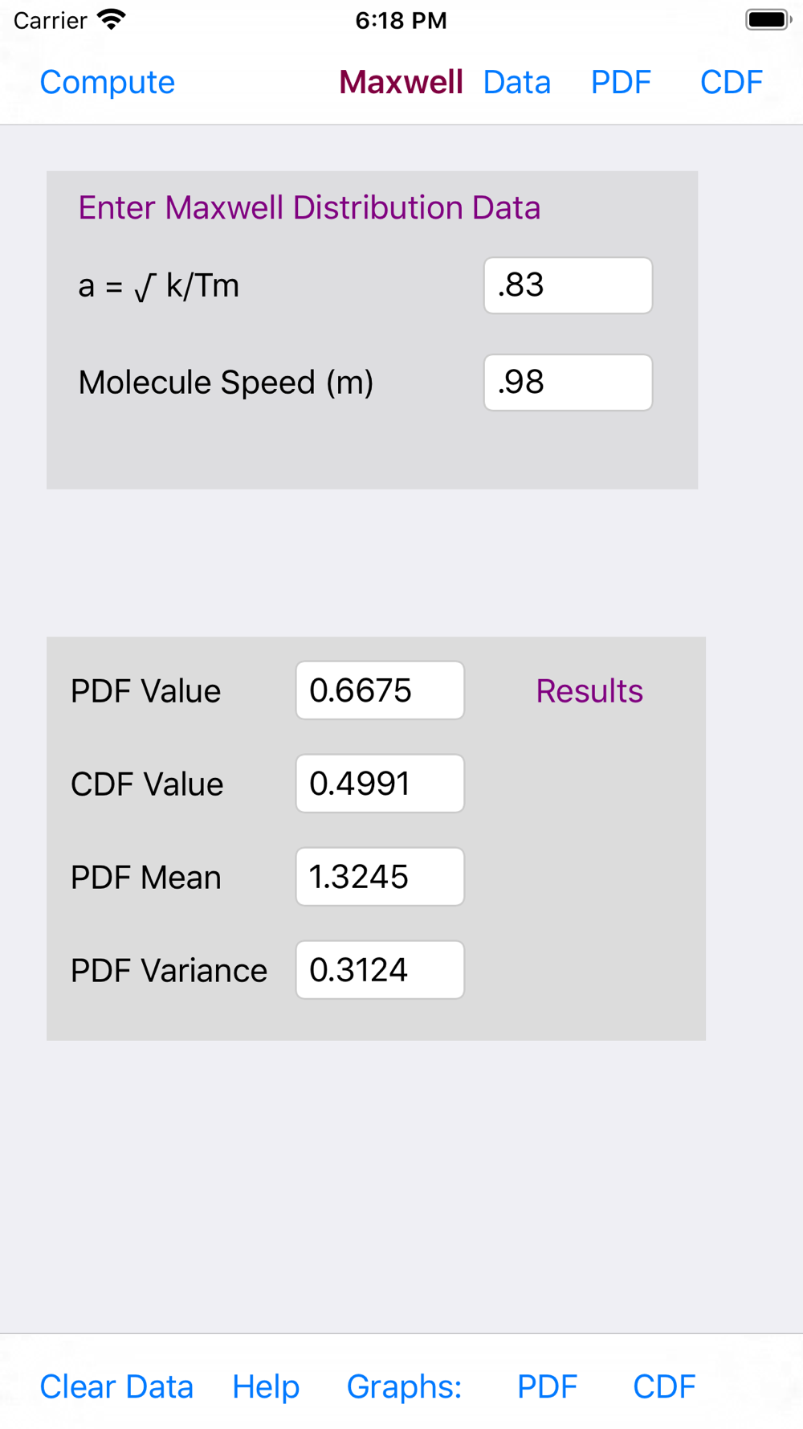
Task: Select the PDF Mean result field
Action: pos(380,877)
